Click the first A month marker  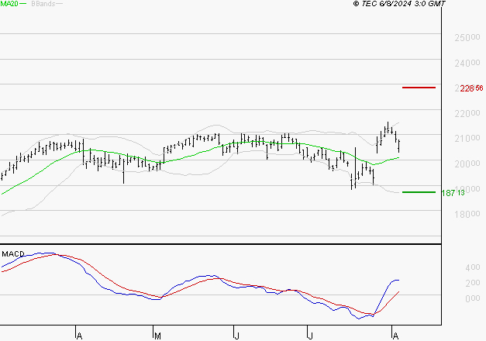click(x=79, y=336)
